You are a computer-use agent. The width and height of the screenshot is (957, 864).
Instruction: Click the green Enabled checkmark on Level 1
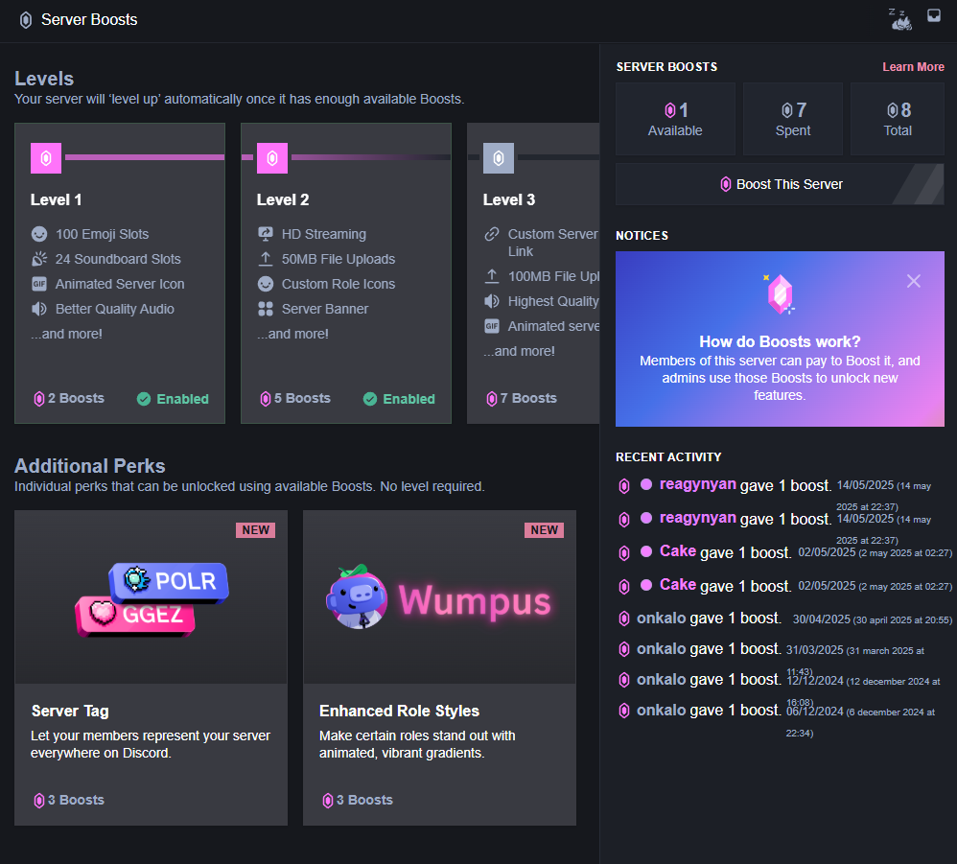(x=144, y=399)
